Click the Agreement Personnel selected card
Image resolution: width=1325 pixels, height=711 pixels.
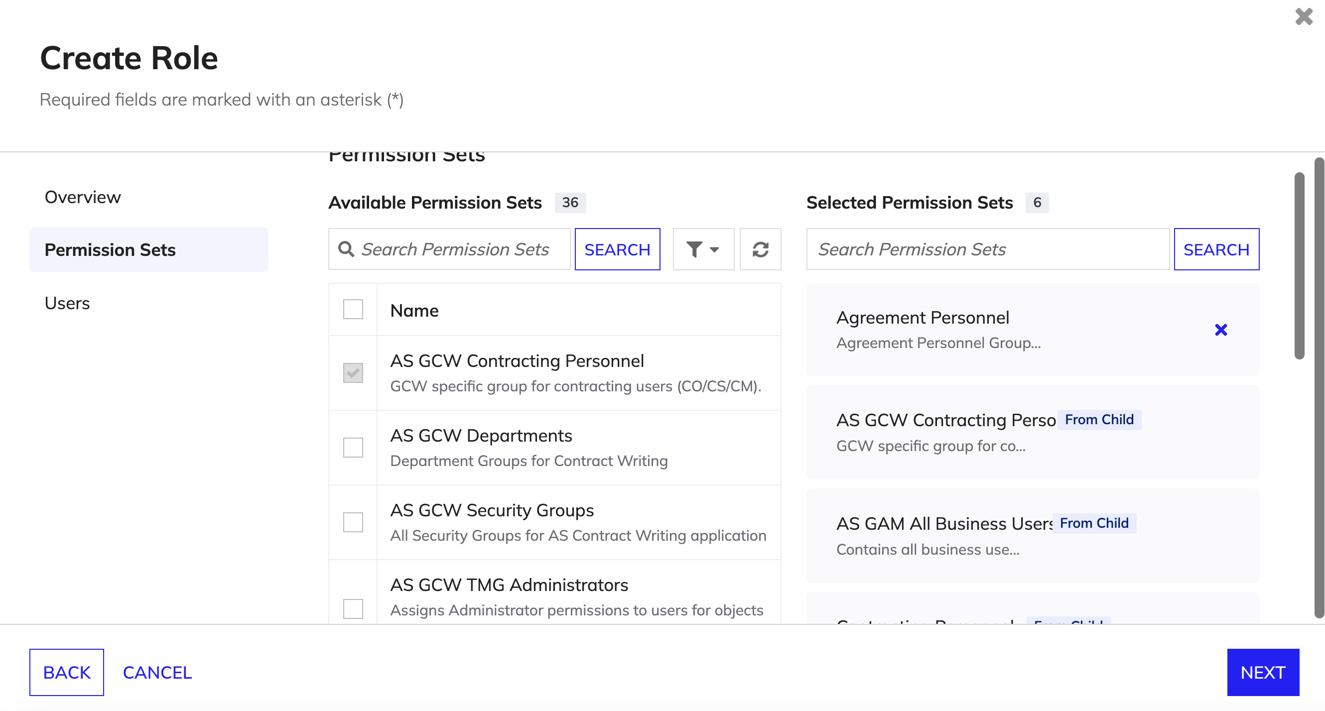tap(1033, 330)
